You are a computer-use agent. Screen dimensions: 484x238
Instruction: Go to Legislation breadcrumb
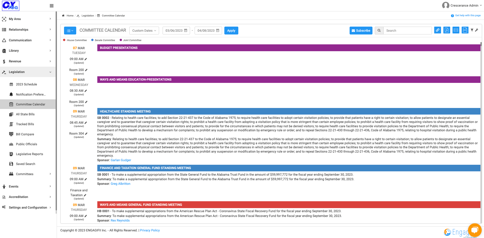click(x=88, y=16)
